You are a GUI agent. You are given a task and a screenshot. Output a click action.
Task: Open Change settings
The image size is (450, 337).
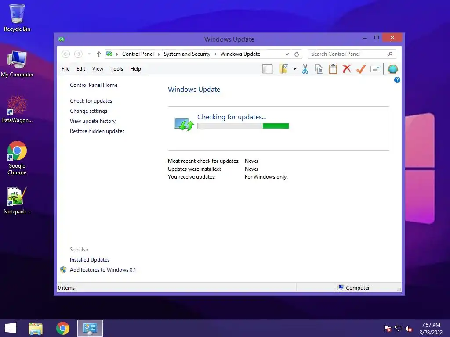pos(88,111)
